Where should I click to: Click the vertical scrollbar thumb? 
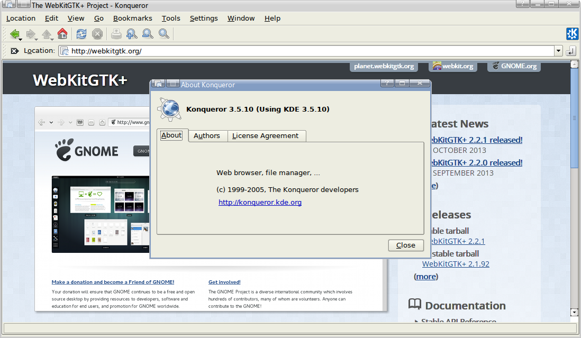(574, 118)
